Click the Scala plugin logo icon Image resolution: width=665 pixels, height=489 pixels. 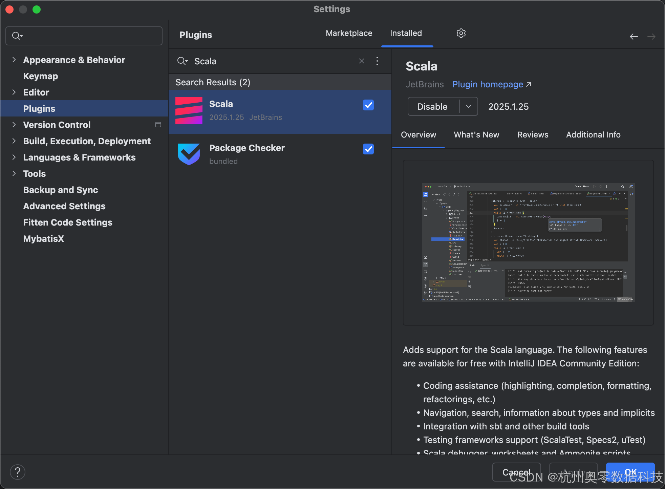click(189, 110)
